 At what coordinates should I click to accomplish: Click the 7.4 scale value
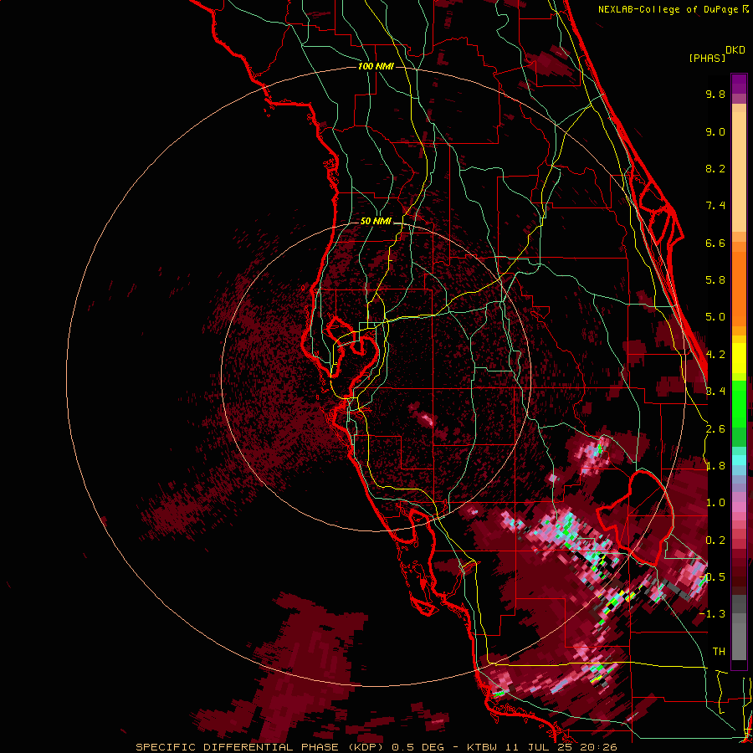coord(715,206)
